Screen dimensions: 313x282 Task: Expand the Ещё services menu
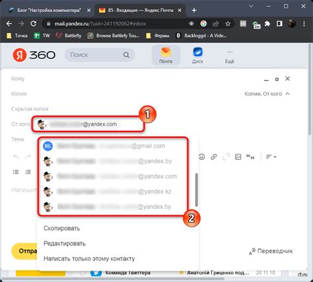(x=230, y=56)
